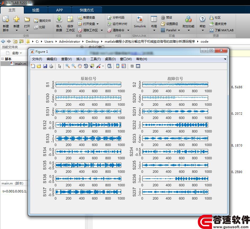
Task: Click Set Path (设置路径)
Action: [169, 24]
